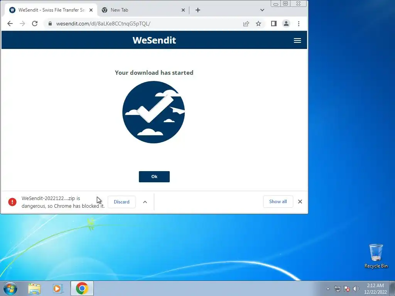The image size is (395, 296).
Task: Open the WeSendit hamburger menu
Action: coord(297,40)
